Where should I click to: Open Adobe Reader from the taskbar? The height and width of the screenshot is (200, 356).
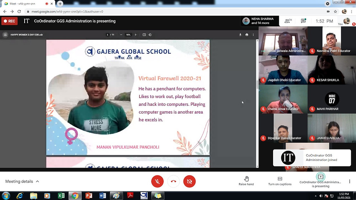click(130, 195)
